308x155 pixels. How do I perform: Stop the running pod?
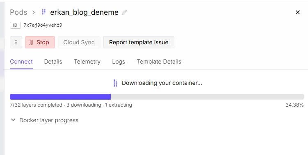pos(40,42)
